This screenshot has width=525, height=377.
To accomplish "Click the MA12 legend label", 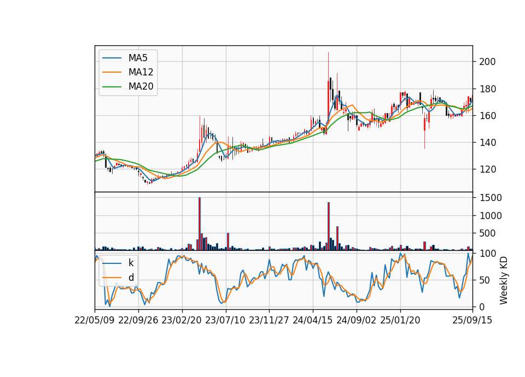I will 141,72.
